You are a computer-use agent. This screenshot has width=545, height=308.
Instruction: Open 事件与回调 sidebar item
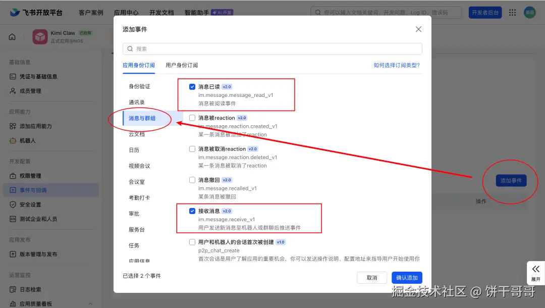[51, 190]
